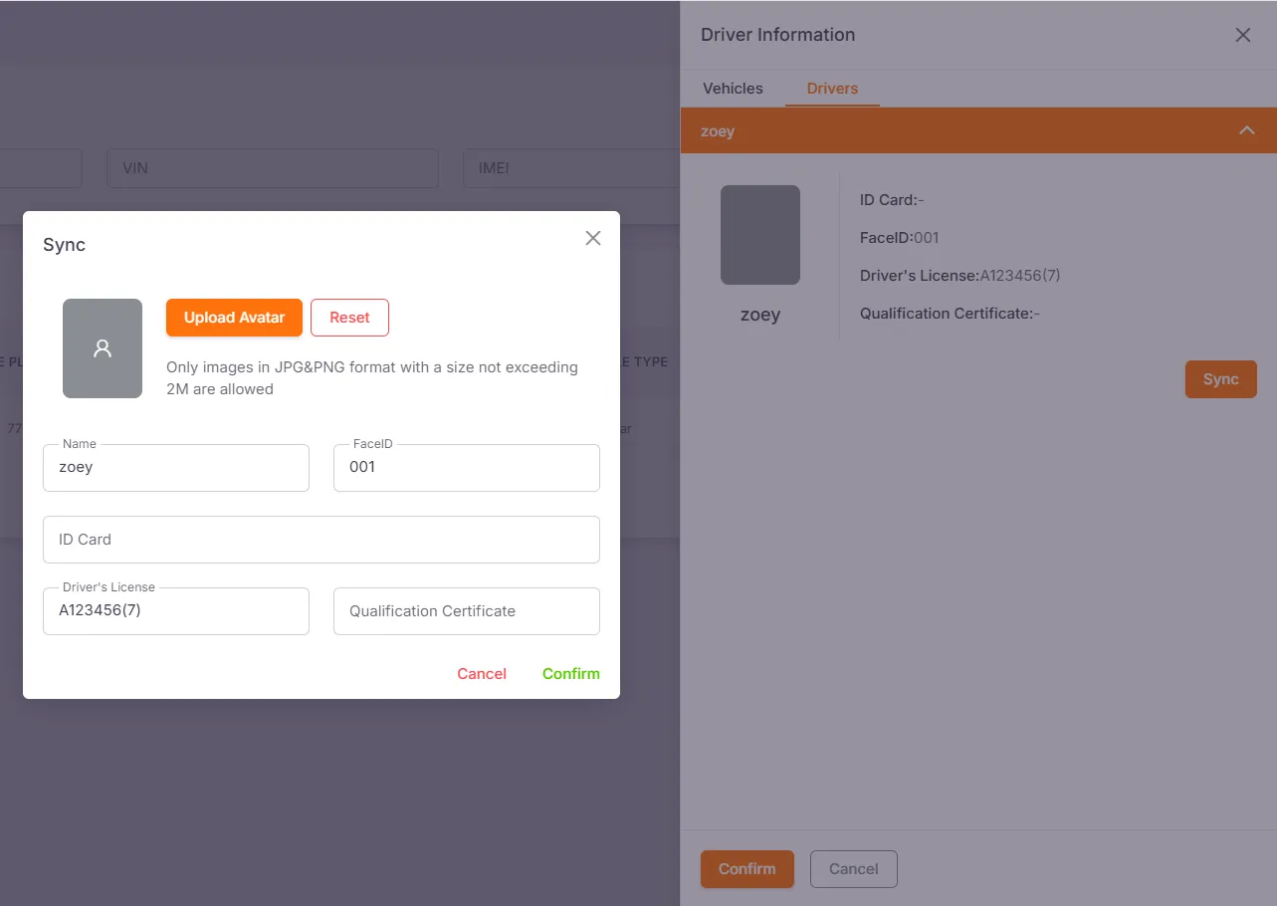This screenshot has height=906, width=1277.
Task: Click zoey's grey avatar thumbnail in panel
Action: pos(759,235)
